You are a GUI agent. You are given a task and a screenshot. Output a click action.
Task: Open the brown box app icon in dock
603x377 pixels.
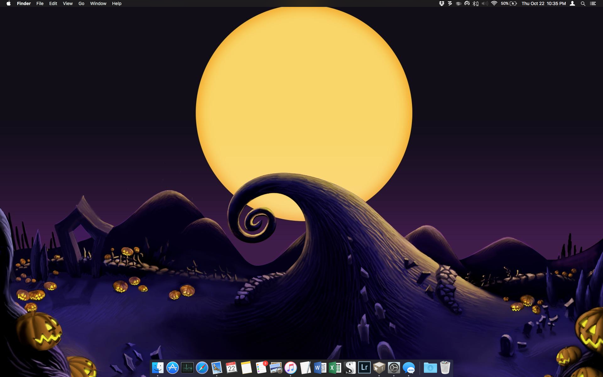(379, 368)
